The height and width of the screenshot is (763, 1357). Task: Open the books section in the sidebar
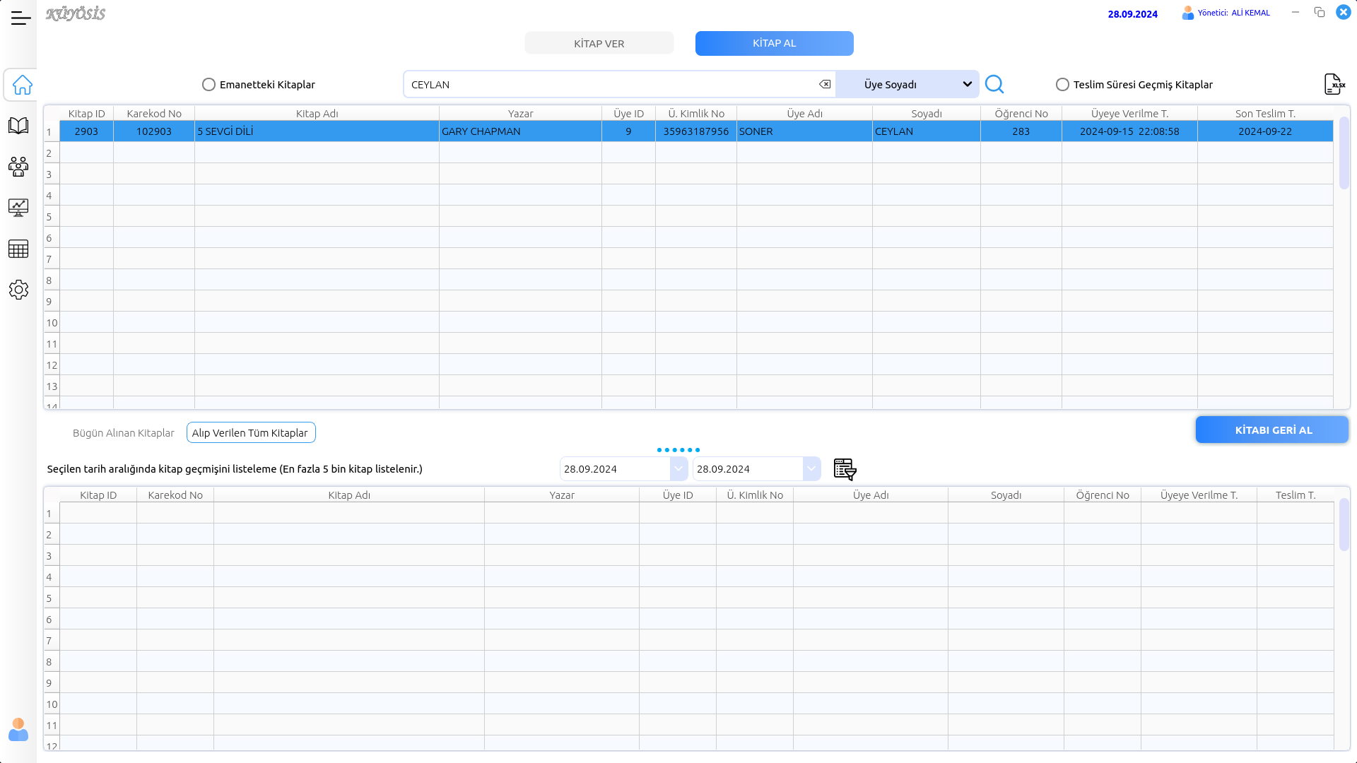click(18, 126)
